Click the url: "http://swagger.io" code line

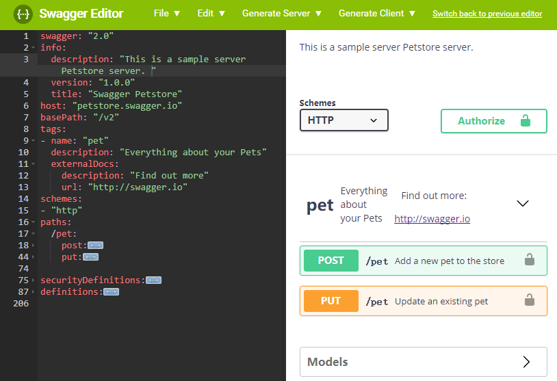(125, 187)
